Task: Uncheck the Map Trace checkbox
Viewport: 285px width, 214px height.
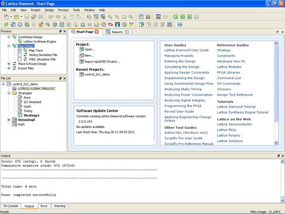Action: click(19, 50)
